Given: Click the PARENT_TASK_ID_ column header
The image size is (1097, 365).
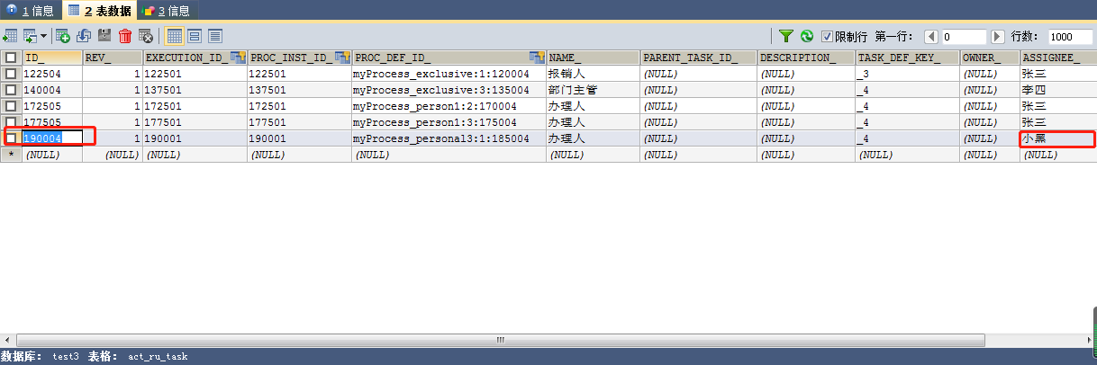Looking at the screenshot, I should pos(698,58).
